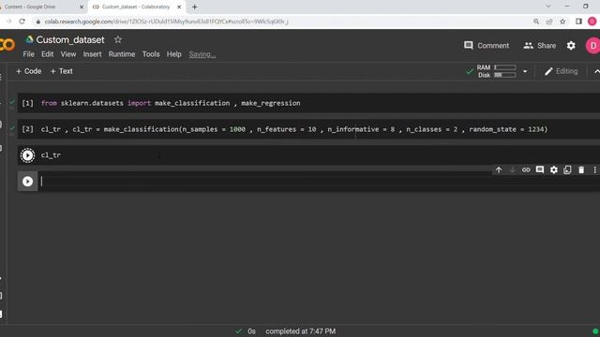Delete the selected cell
The height and width of the screenshot is (337, 600).
[581, 169]
